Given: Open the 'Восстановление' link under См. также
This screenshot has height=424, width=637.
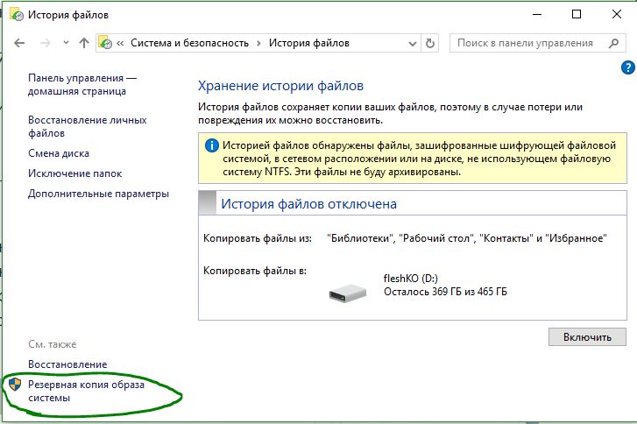Looking at the screenshot, I should 67,364.
